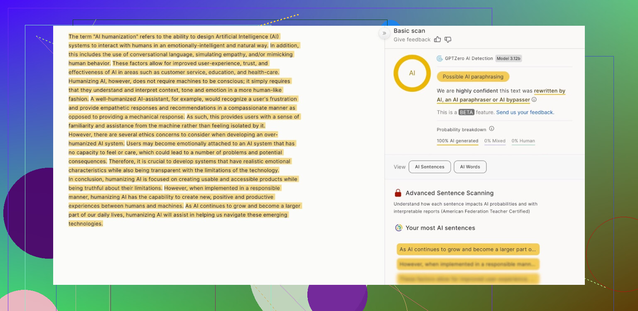Click the thumbs down feedback icon
This screenshot has width=638, height=311.
(x=448, y=39)
